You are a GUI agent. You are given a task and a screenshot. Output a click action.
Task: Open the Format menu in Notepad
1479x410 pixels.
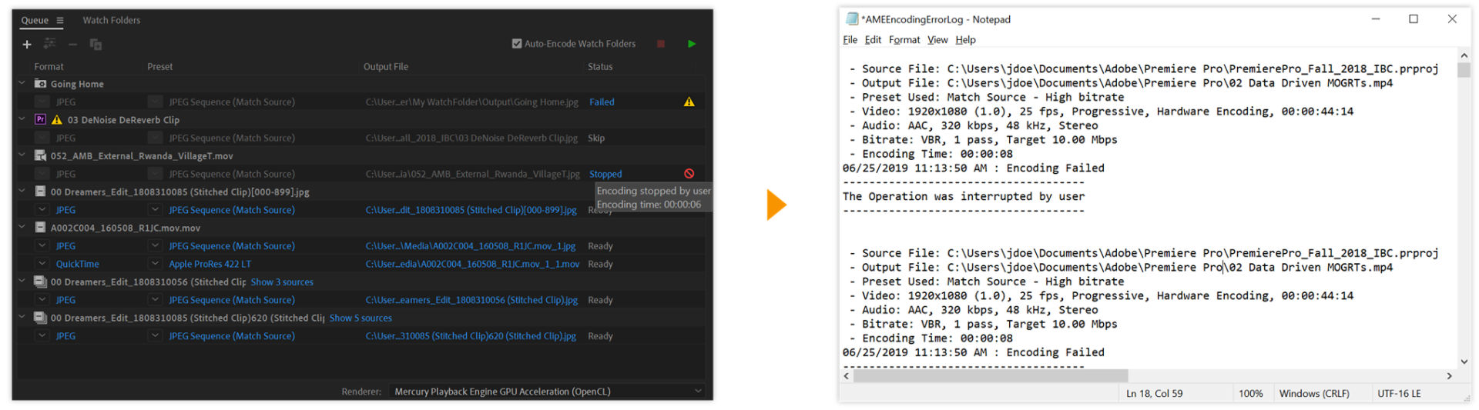904,40
